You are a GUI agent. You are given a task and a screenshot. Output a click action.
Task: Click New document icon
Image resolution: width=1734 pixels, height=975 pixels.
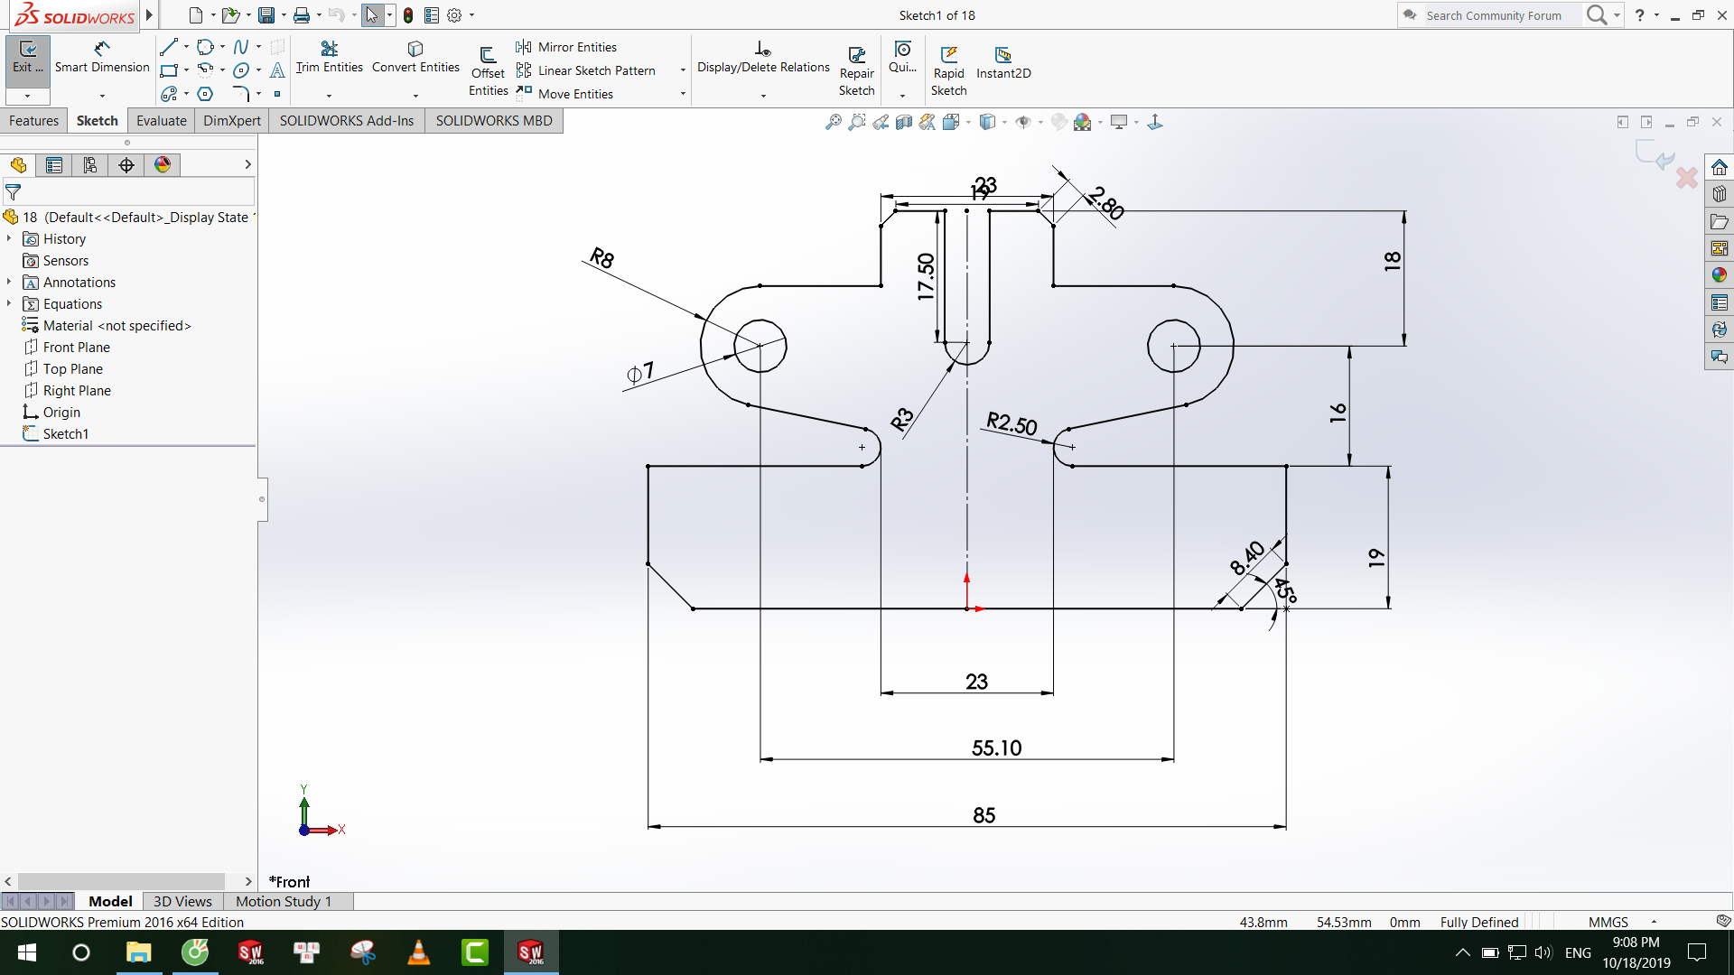point(195,15)
